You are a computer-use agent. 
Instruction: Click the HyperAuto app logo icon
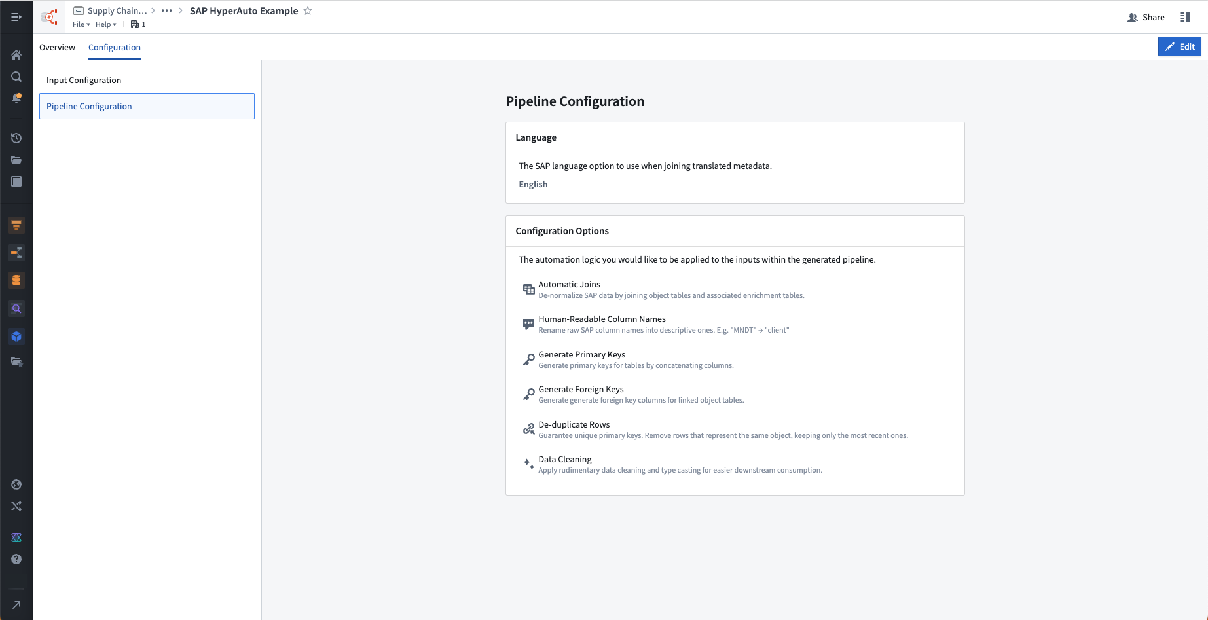pyautogui.click(x=49, y=17)
